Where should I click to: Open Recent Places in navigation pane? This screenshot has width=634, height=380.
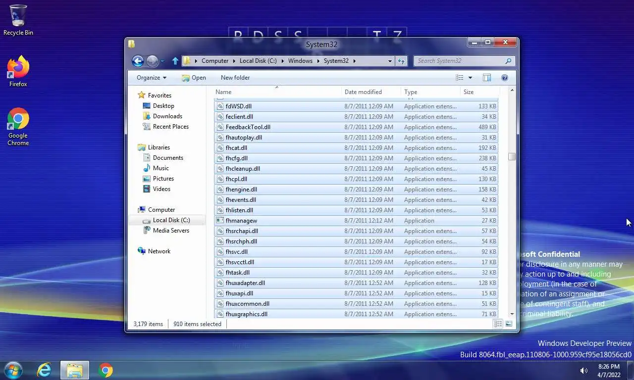tap(170, 127)
